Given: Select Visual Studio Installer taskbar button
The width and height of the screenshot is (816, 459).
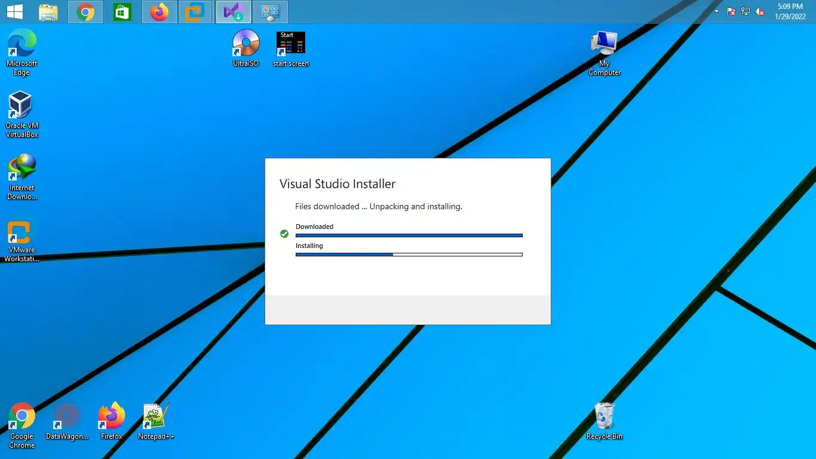Looking at the screenshot, I should click(233, 12).
